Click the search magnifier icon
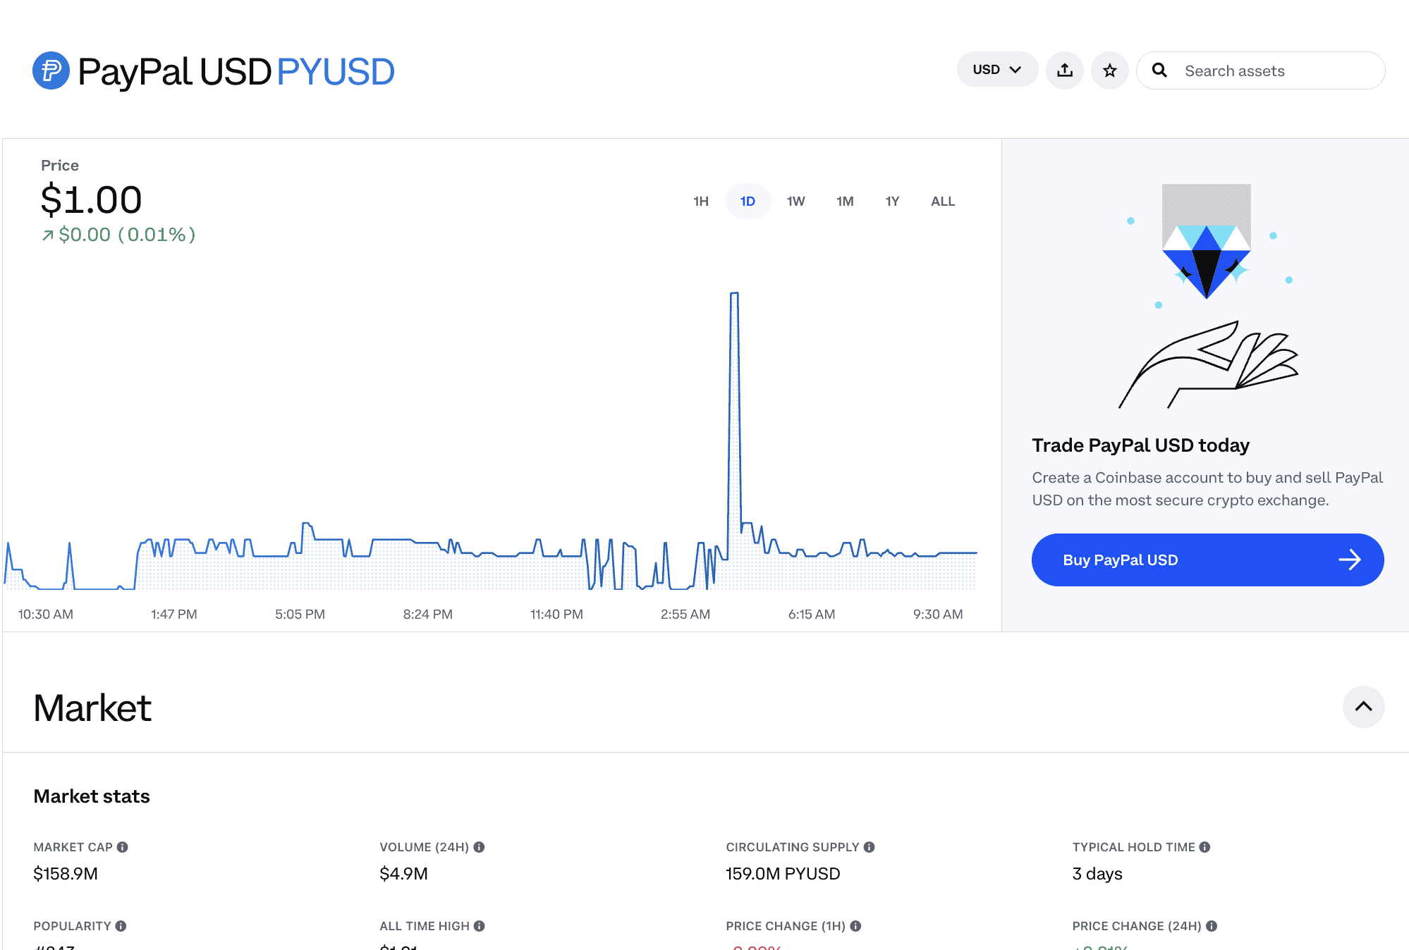This screenshot has height=950, width=1409. pos(1159,70)
